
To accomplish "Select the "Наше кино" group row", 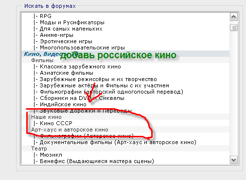I will pos(125,117).
